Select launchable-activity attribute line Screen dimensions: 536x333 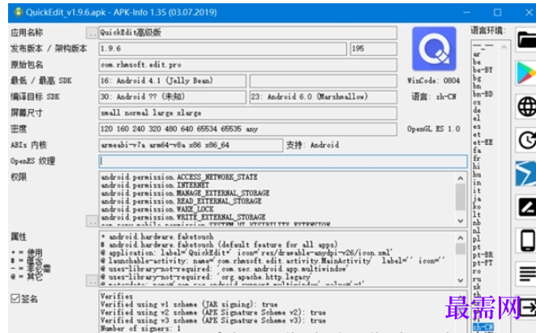[x=272, y=261]
